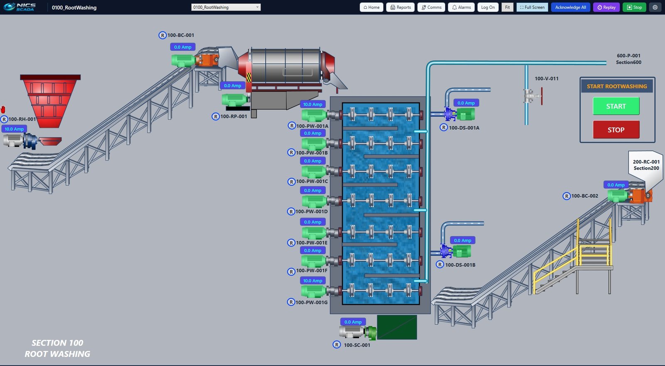Image resolution: width=665 pixels, height=366 pixels.
Task: Toggle Full Screen mode
Action: point(532,7)
